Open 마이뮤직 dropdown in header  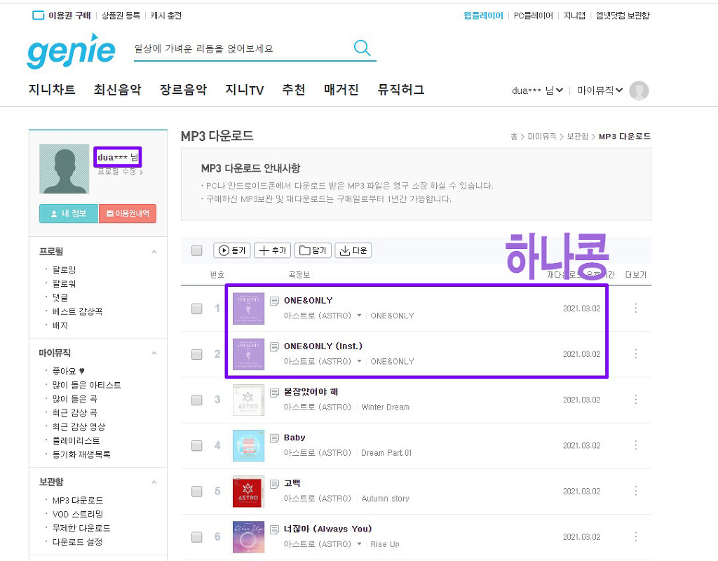click(x=600, y=90)
